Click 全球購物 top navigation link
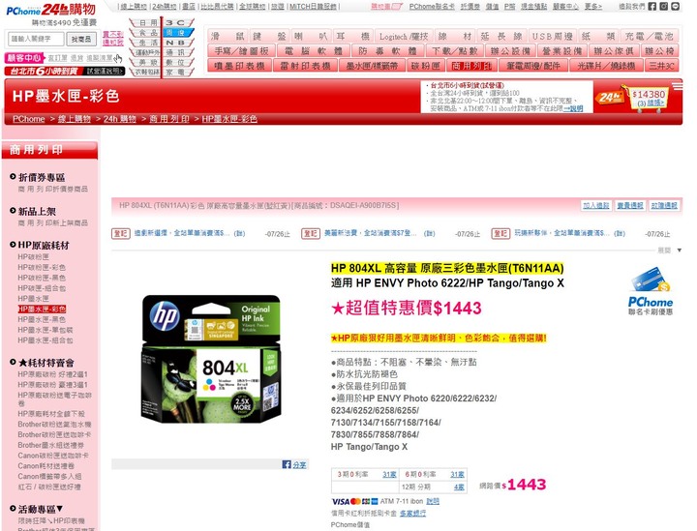Viewport: 697px width, 531px height. [253, 7]
